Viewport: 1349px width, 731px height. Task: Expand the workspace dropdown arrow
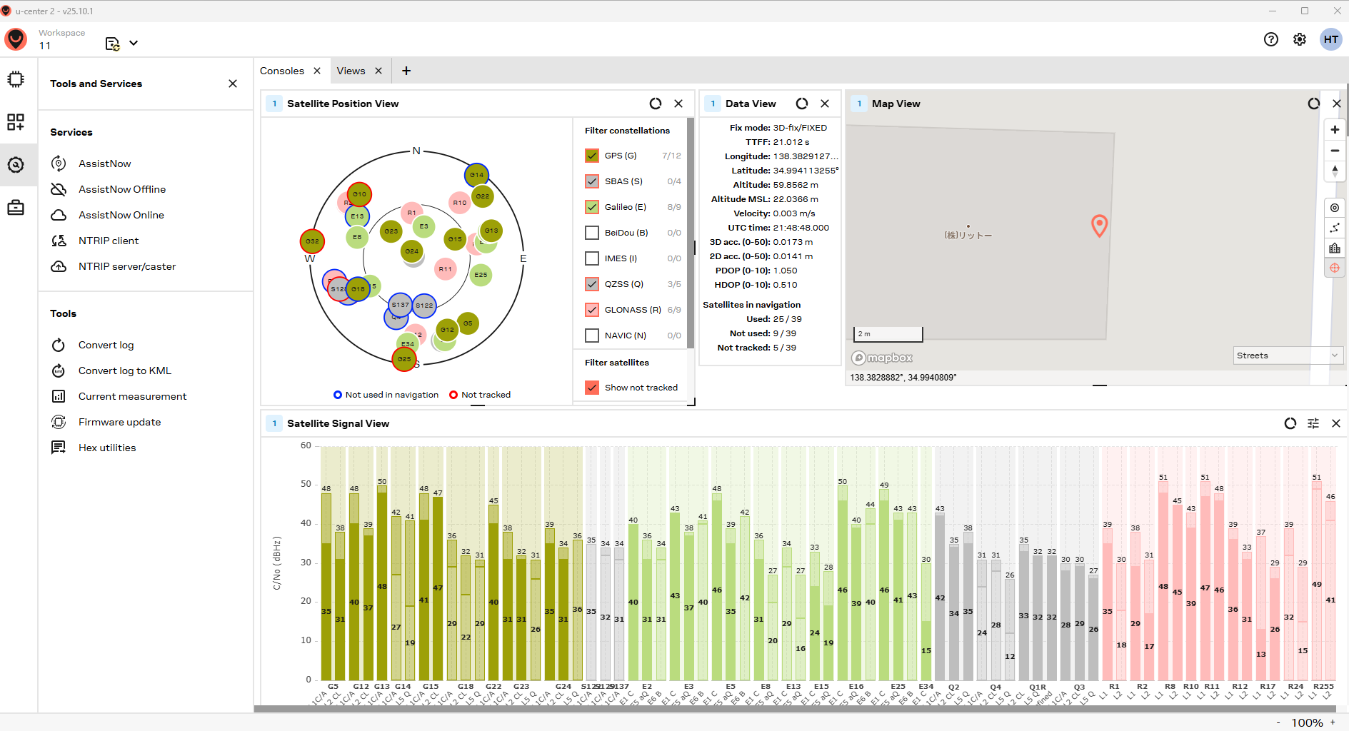coord(134,44)
